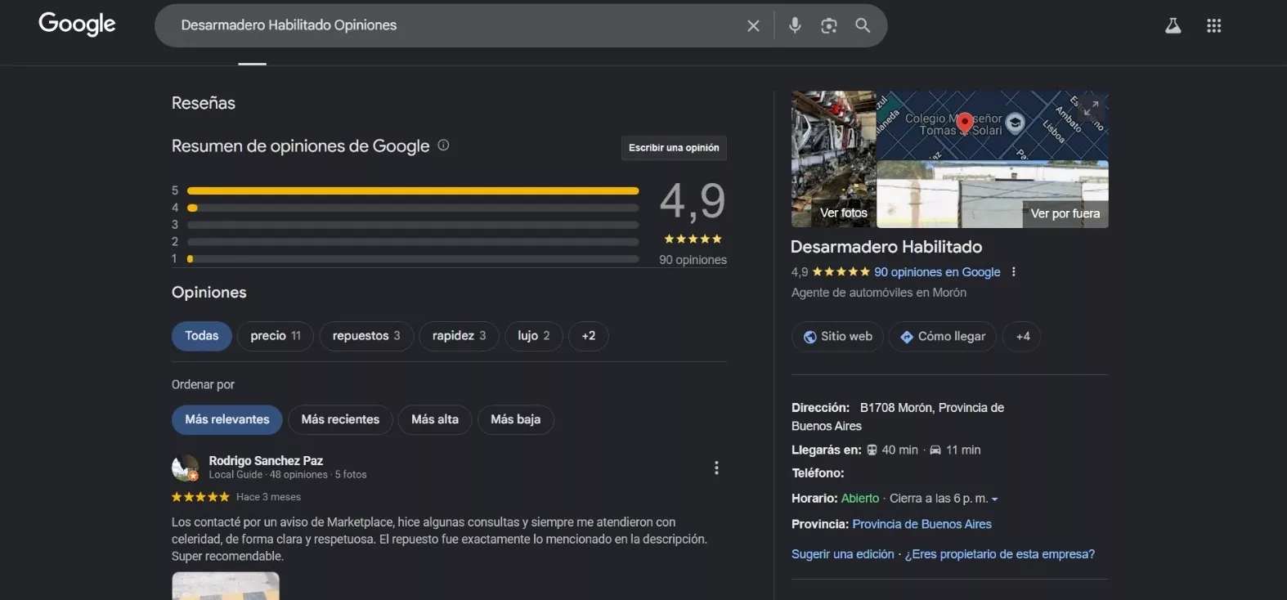Open Rodrigo Sanchez Paz profile picture

pyautogui.click(x=186, y=468)
